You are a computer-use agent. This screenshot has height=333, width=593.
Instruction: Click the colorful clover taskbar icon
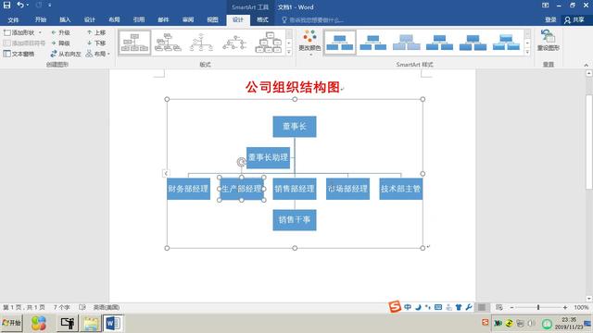click(38, 324)
